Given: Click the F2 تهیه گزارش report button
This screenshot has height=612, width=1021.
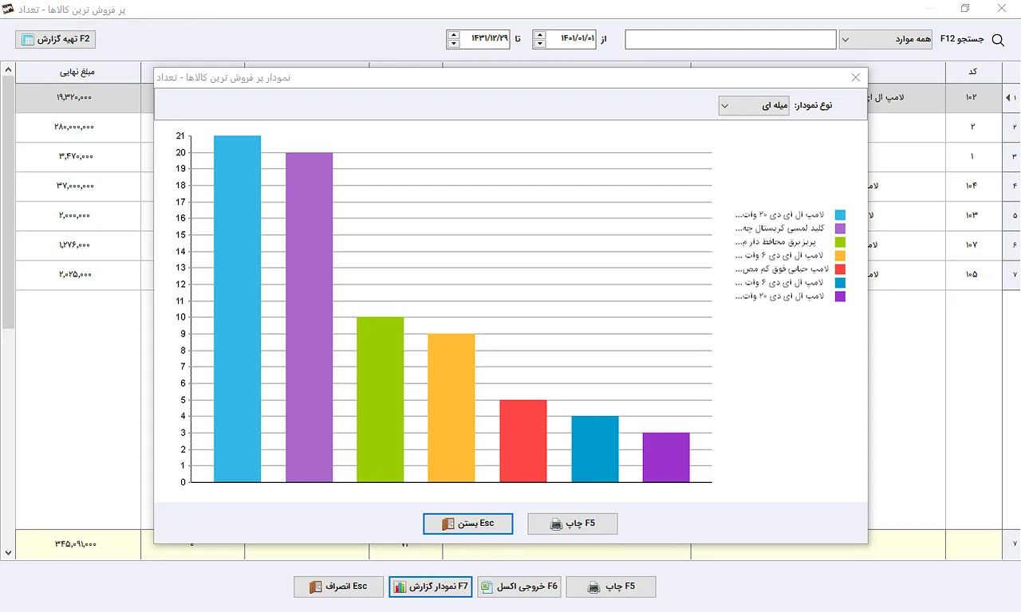Looking at the screenshot, I should click(56, 39).
